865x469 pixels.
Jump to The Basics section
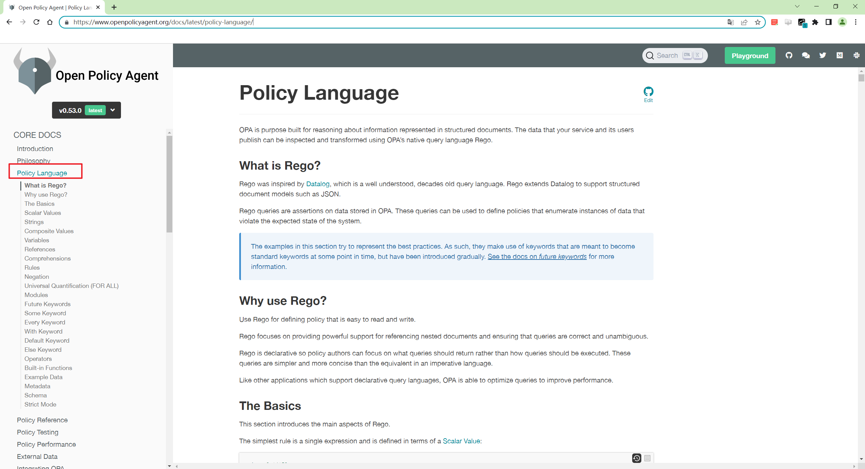coord(39,203)
